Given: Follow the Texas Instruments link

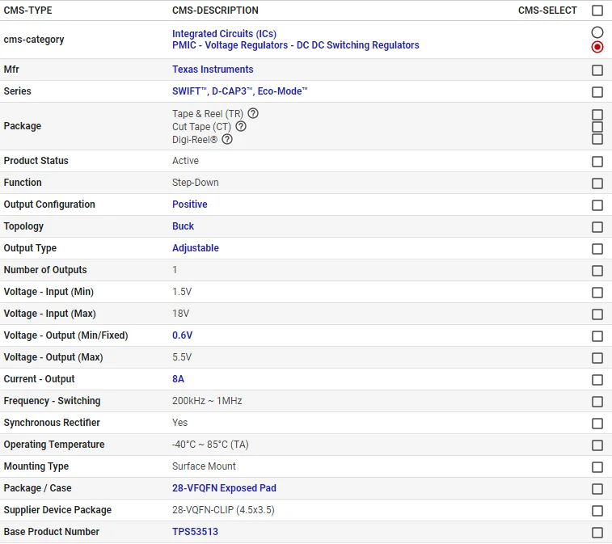Looking at the screenshot, I should pyautogui.click(x=213, y=70).
